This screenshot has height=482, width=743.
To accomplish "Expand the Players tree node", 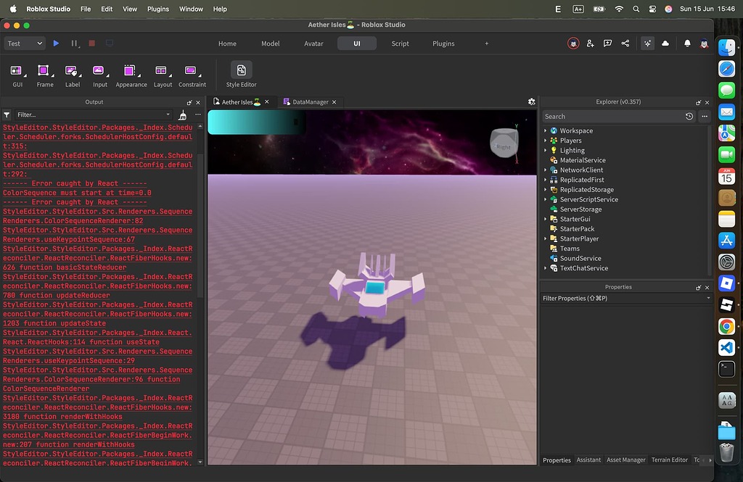I will (x=546, y=141).
